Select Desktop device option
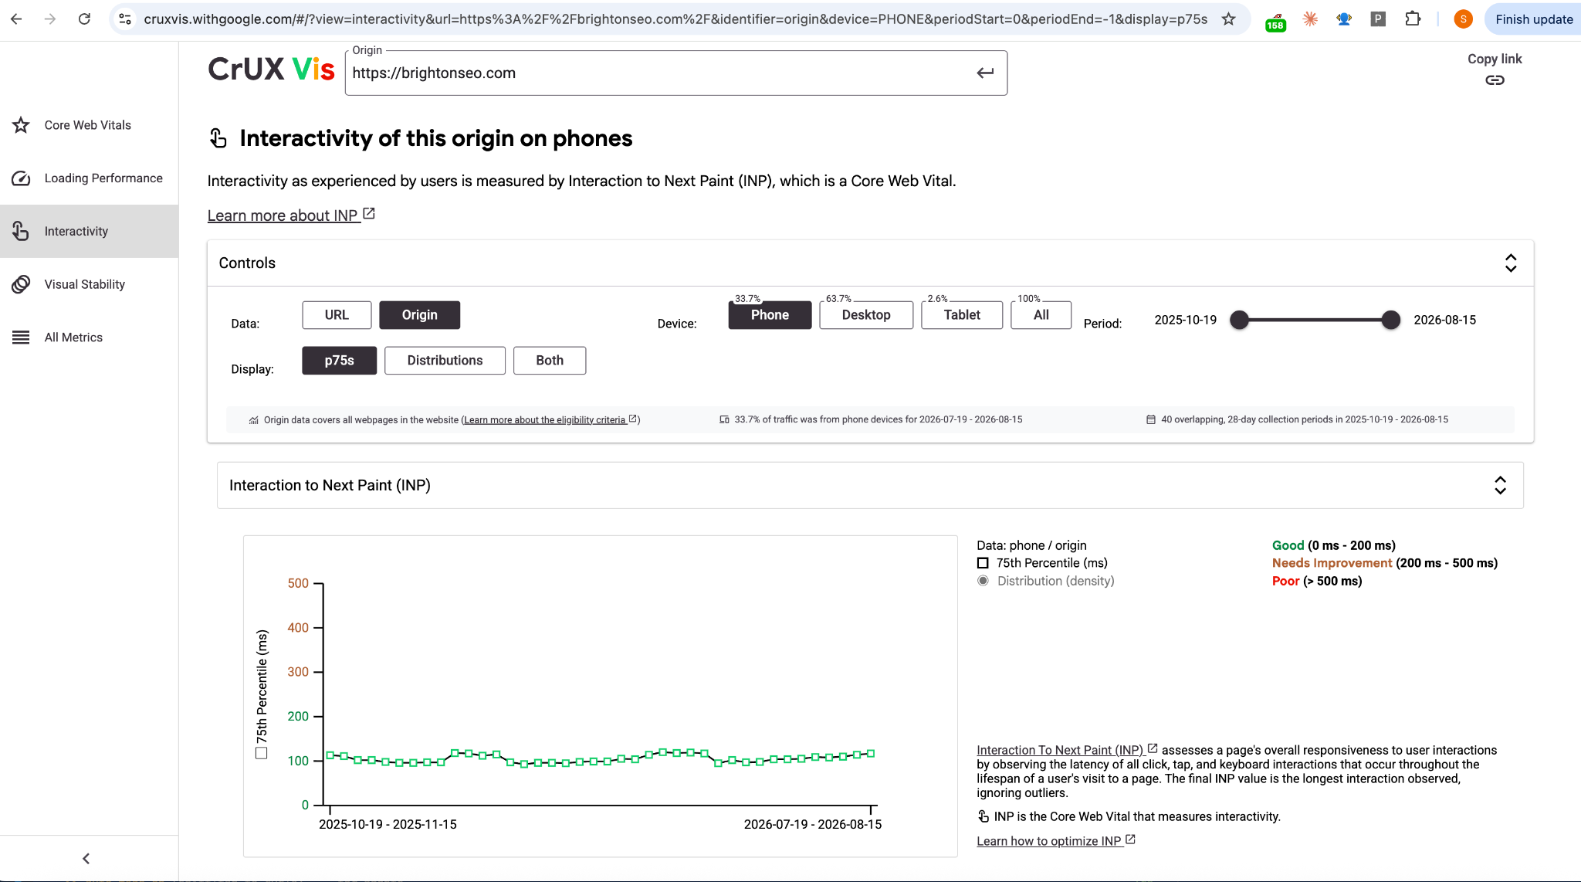The image size is (1581, 882). pyautogui.click(x=866, y=315)
